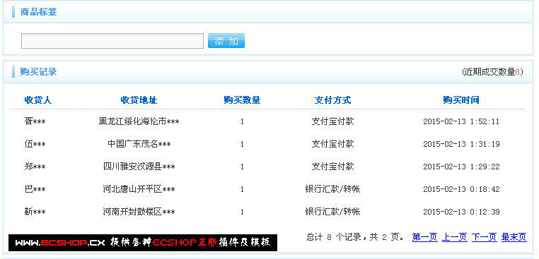The image size is (539, 259).
Task: Select recipient 伍***
Action: 35,144
